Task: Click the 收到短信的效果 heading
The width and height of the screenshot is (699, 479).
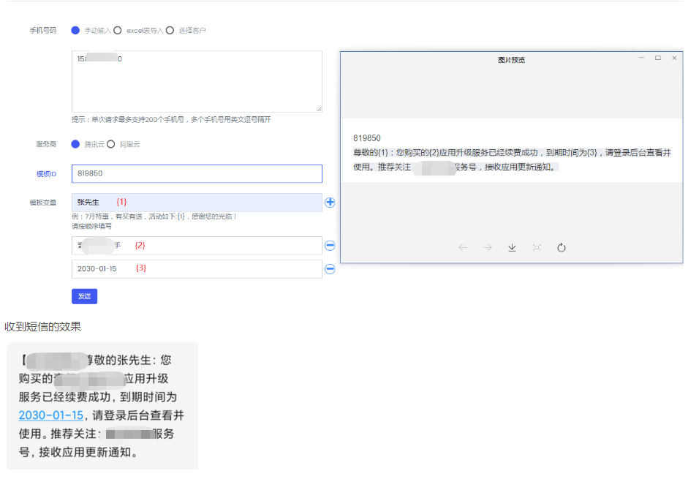Action: coord(43,326)
